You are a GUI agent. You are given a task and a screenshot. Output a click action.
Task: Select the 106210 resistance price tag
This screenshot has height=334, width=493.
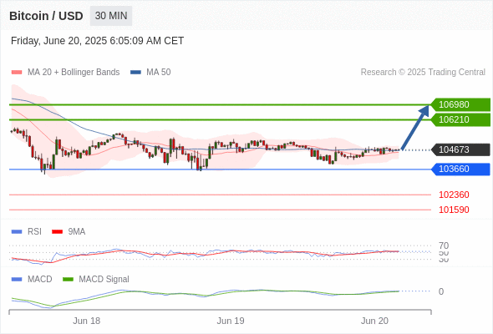(460, 119)
